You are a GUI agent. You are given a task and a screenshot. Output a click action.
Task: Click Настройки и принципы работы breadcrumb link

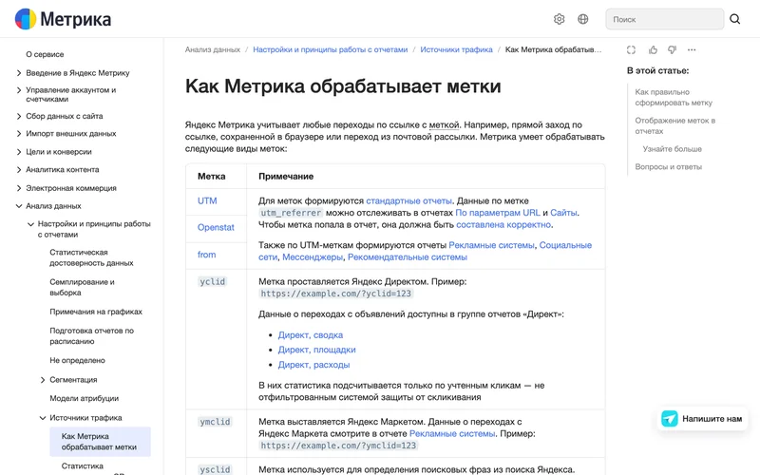[330, 49]
